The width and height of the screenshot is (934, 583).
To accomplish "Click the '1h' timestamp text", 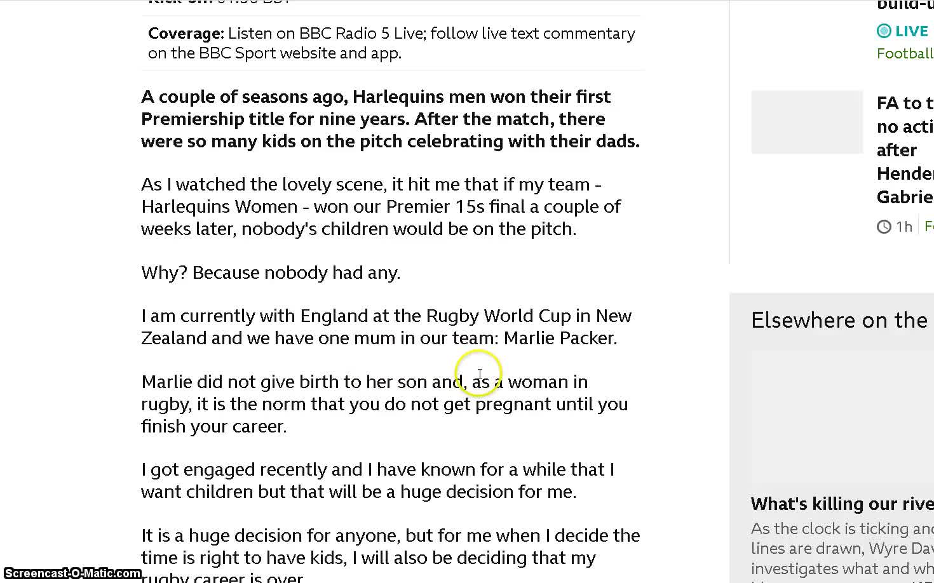I will click(x=904, y=227).
